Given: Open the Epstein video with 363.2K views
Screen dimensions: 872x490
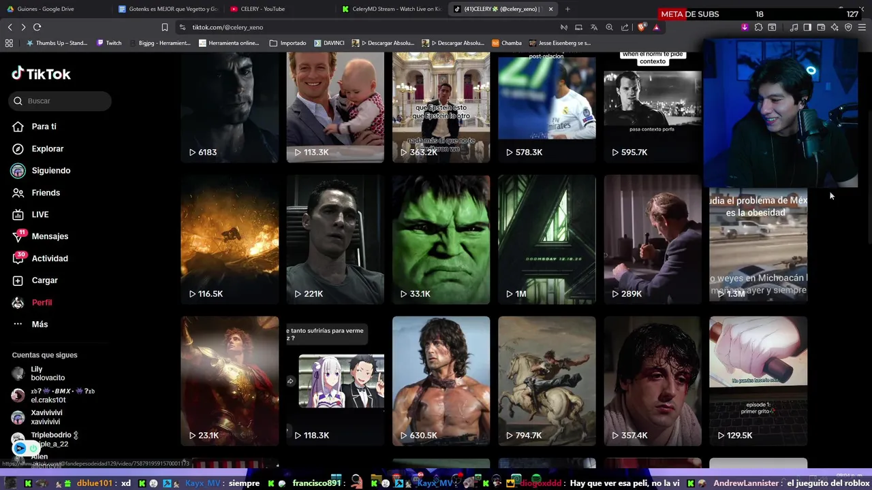Looking at the screenshot, I should 441,108.
